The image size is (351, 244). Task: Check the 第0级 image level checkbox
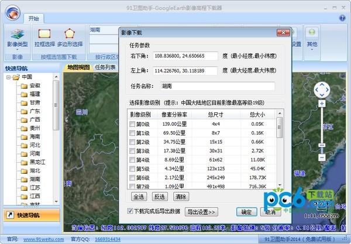click(132, 124)
